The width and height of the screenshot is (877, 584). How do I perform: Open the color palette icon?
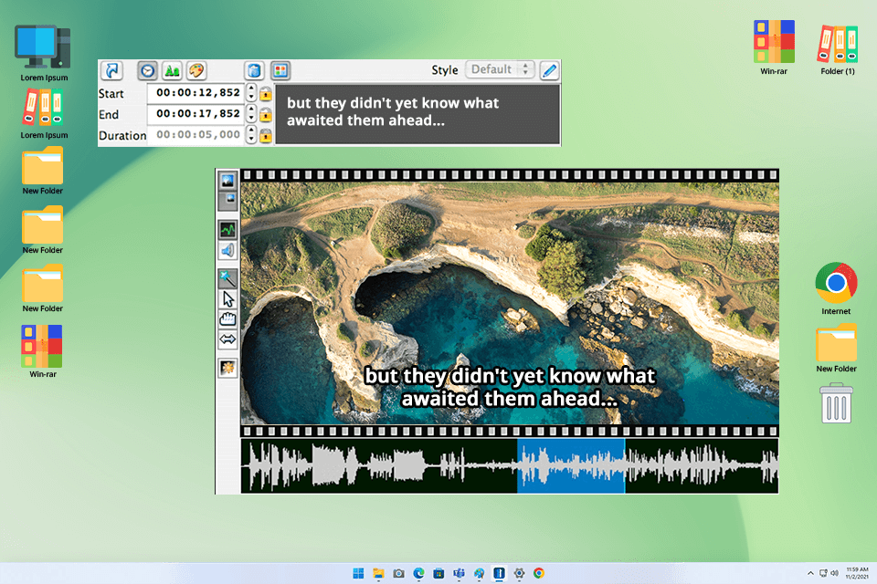[197, 70]
